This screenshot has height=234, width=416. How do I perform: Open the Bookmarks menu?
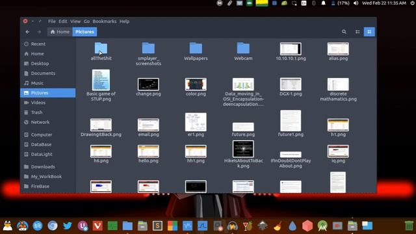tap(104, 21)
